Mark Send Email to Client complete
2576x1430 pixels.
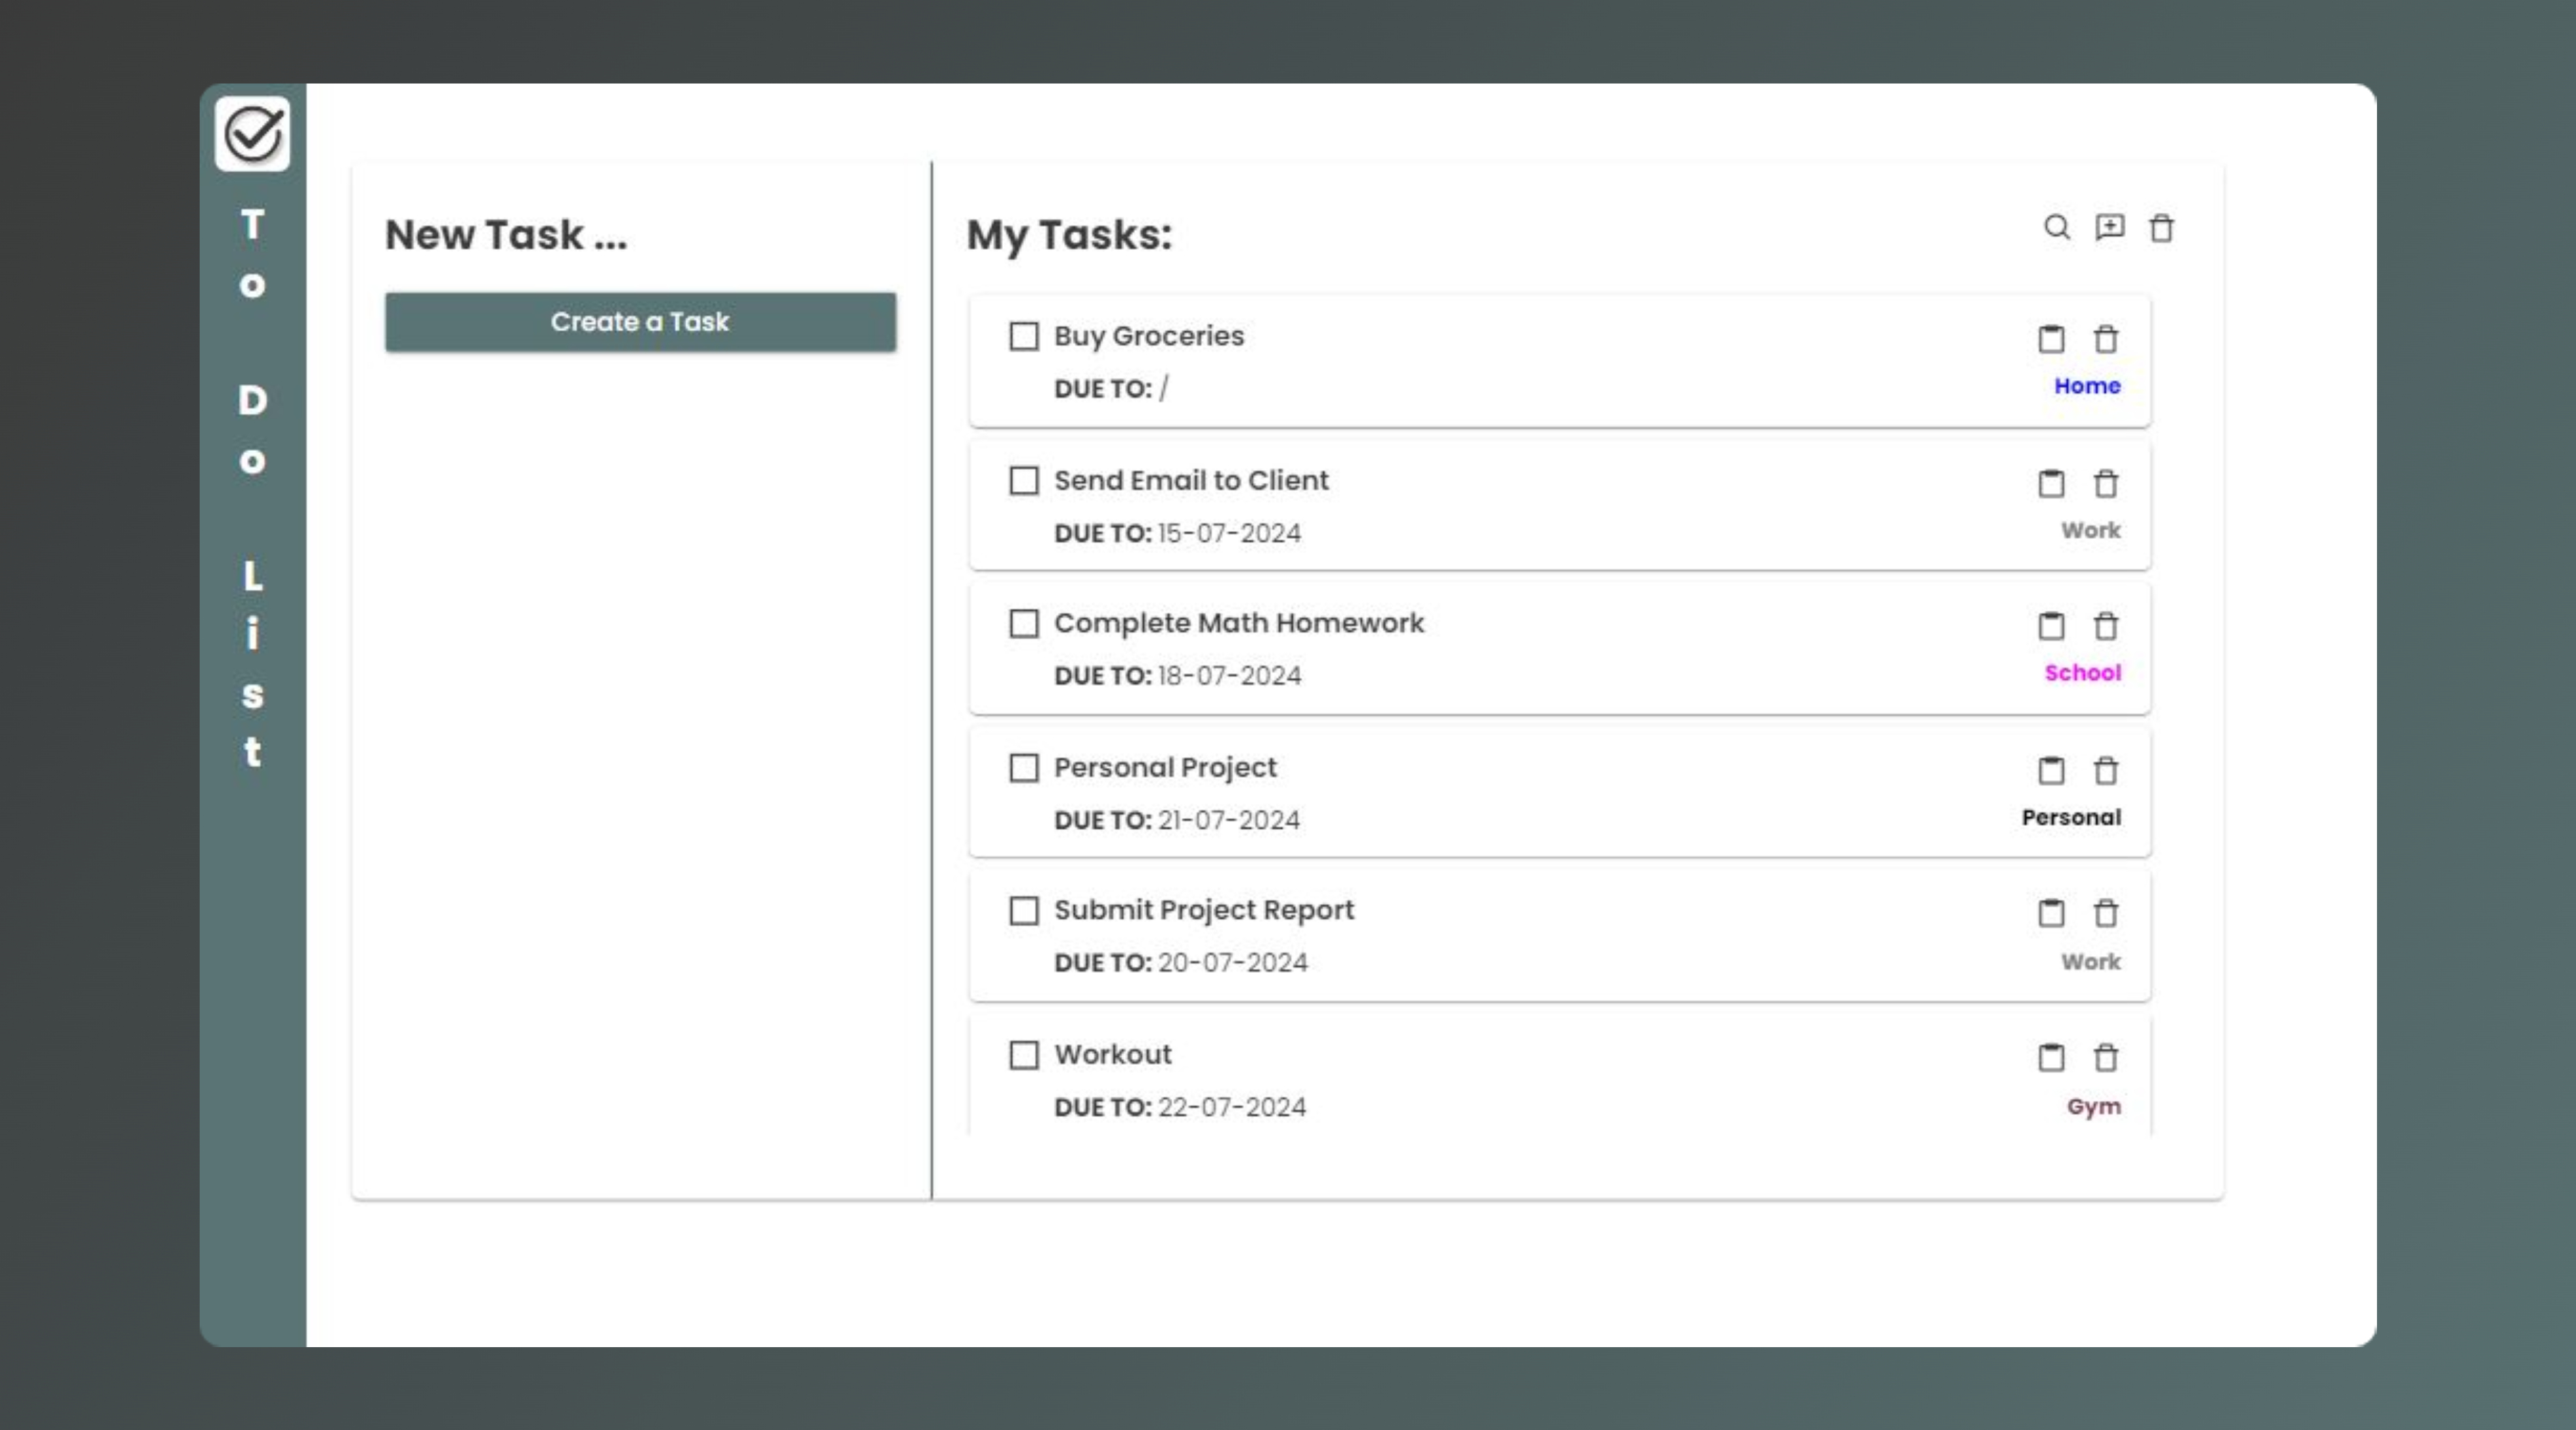coord(1023,481)
